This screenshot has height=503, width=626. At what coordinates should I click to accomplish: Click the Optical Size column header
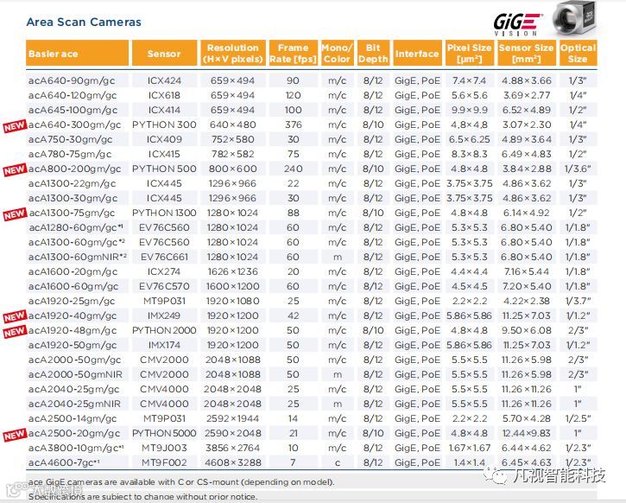click(x=578, y=53)
